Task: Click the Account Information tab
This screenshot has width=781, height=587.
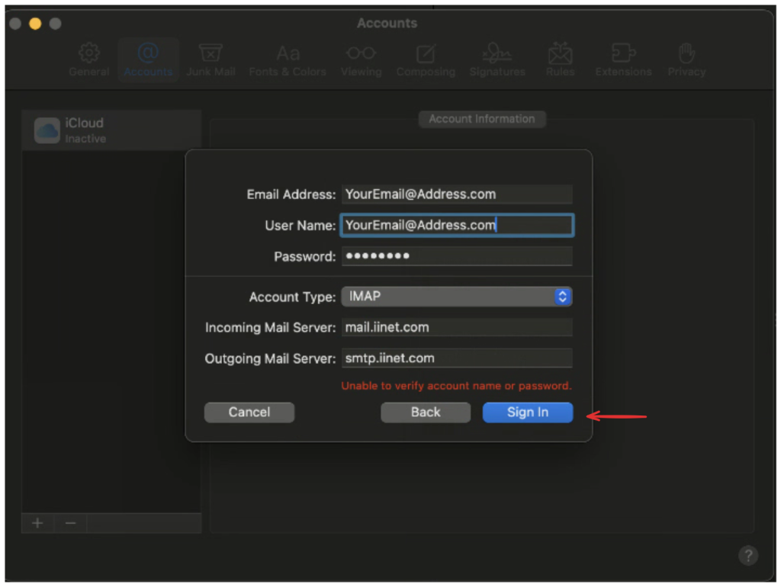Action: coord(481,119)
